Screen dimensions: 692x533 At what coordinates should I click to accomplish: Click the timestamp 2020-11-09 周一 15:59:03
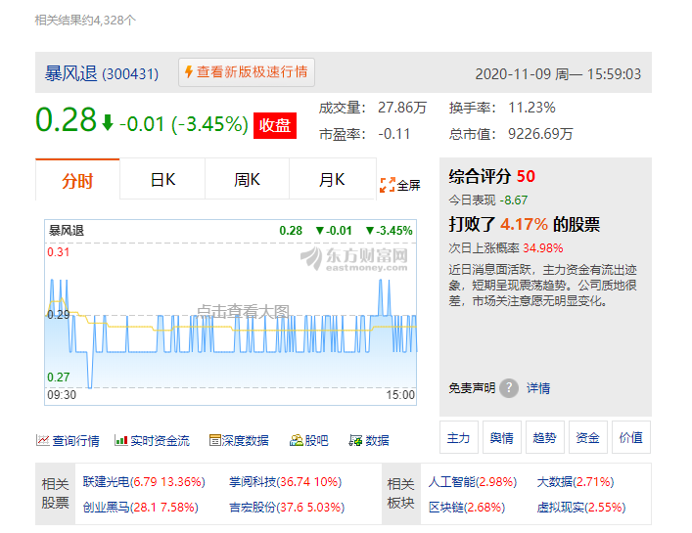(558, 74)
